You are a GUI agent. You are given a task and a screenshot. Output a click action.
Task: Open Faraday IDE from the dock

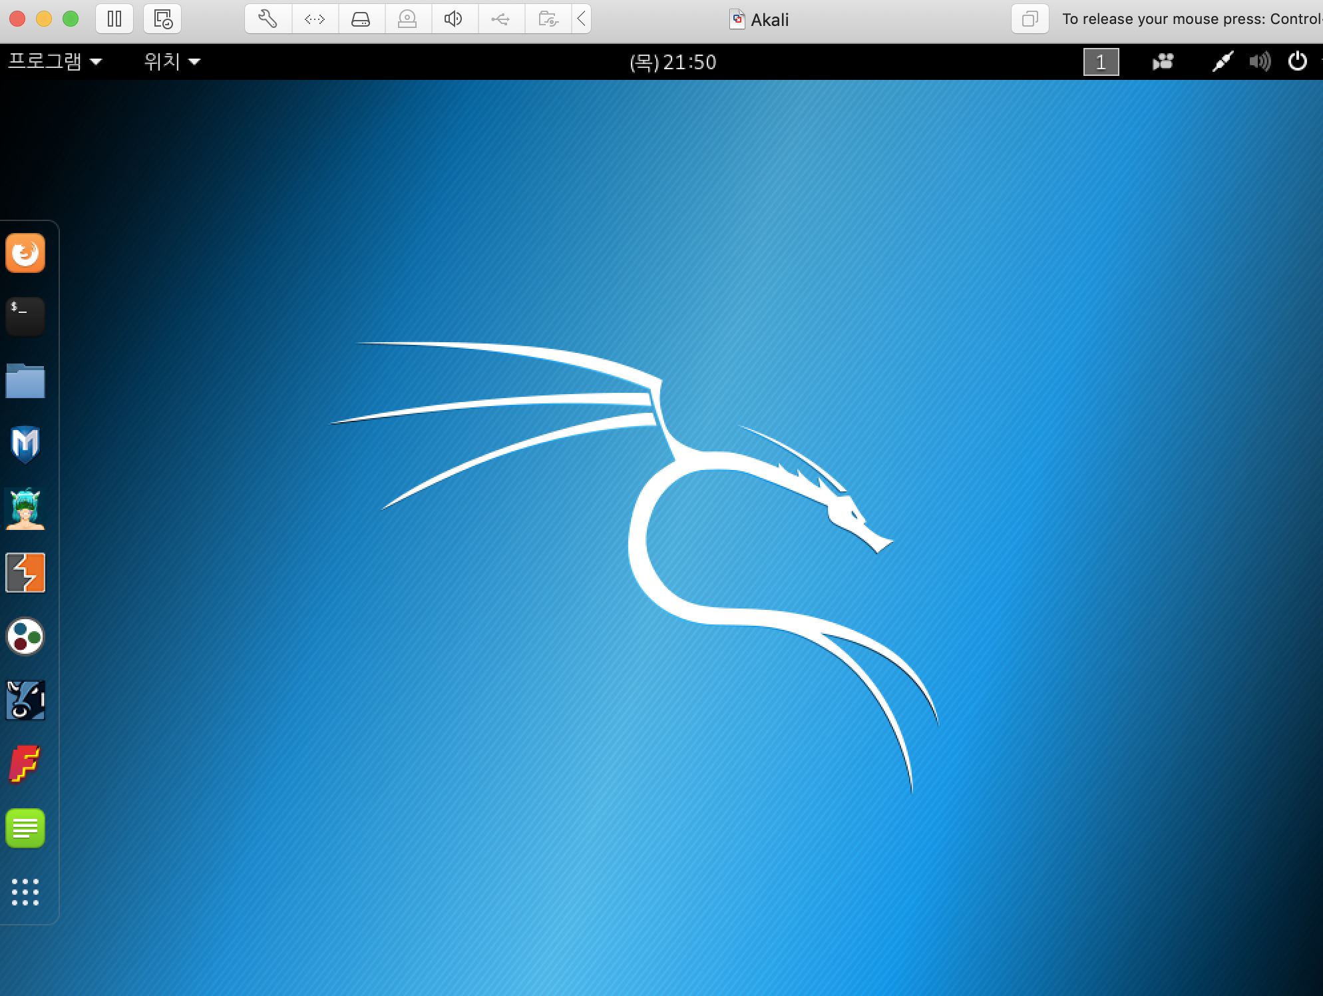(x=25, y=764)
